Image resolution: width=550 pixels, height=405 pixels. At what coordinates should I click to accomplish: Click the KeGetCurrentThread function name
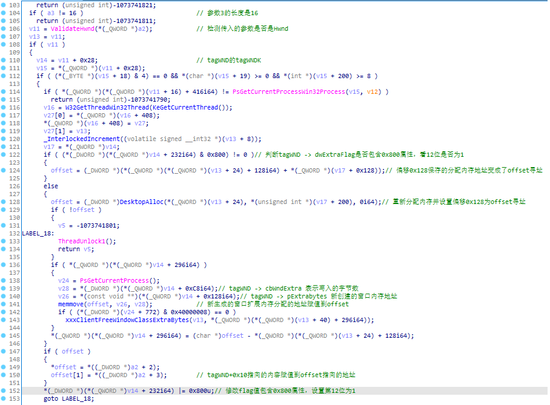[179, 107]
